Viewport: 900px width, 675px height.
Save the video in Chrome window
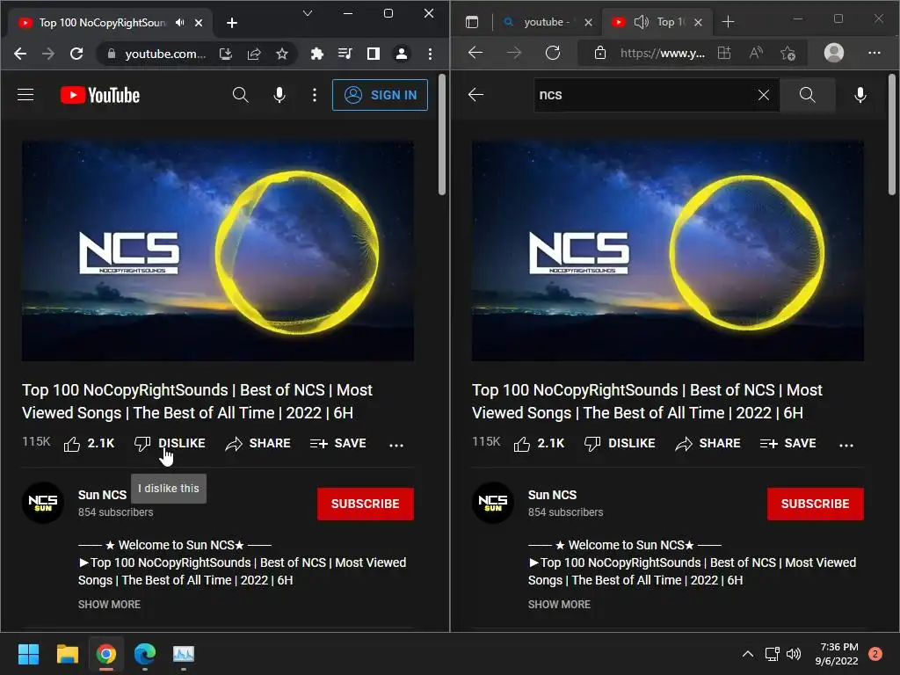pos(338,443)
